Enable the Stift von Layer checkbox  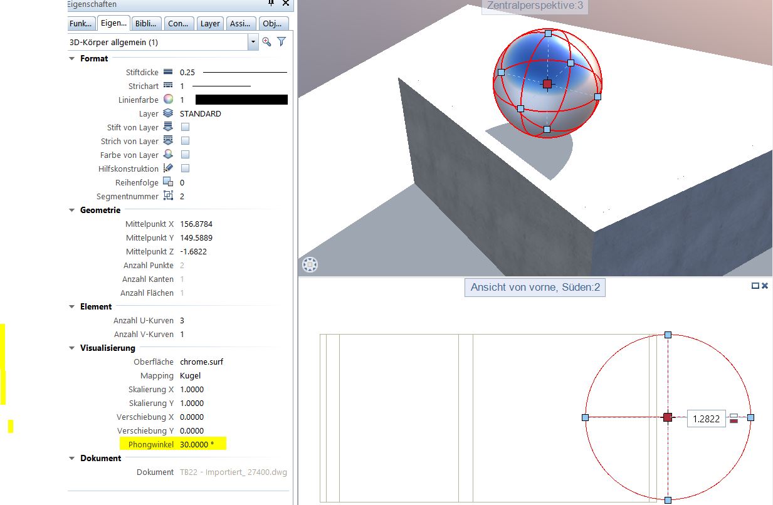pyautogui.click(x=185, y=127)
